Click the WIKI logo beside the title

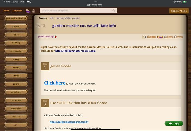[41, 26]
